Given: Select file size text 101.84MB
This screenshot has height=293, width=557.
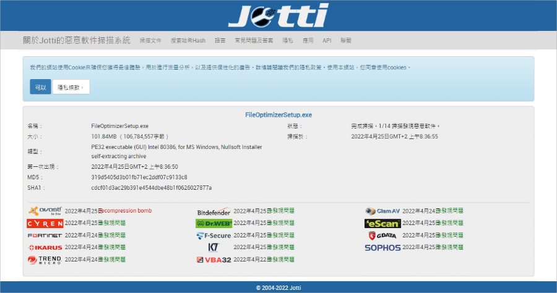Looking at the screenshot, I should tap(104, 137).
